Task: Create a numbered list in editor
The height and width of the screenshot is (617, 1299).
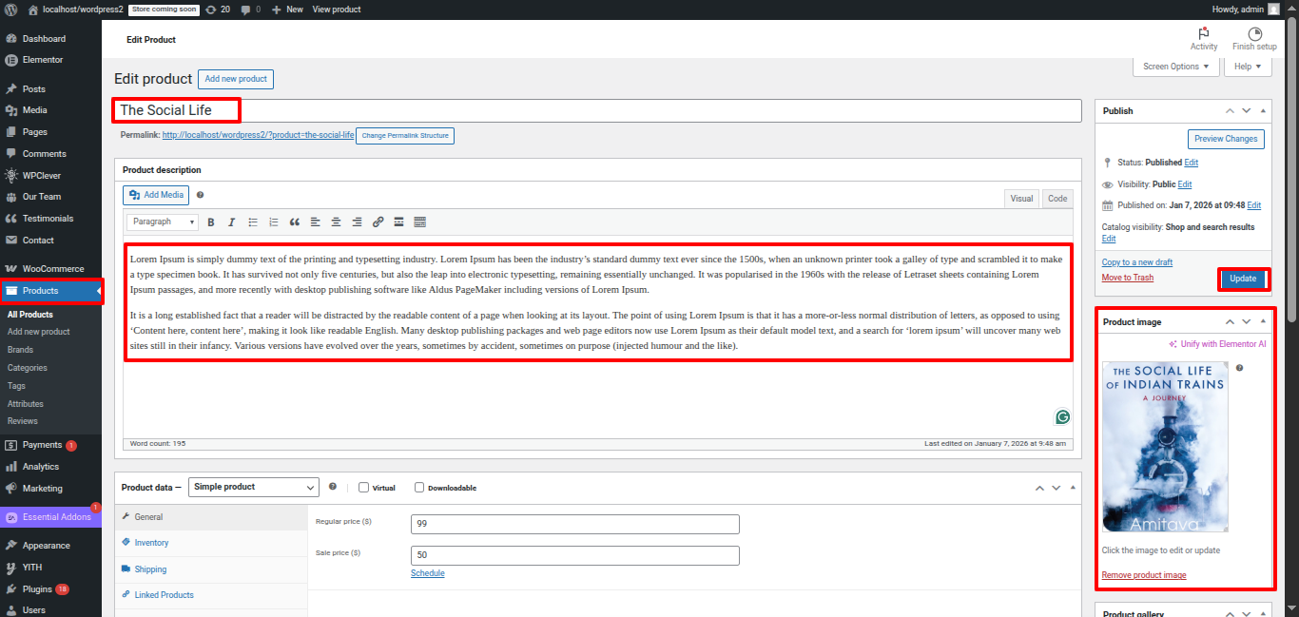Action: point(274,222)
